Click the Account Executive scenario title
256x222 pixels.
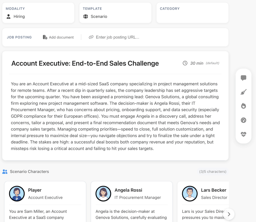(x=85, y=63)
